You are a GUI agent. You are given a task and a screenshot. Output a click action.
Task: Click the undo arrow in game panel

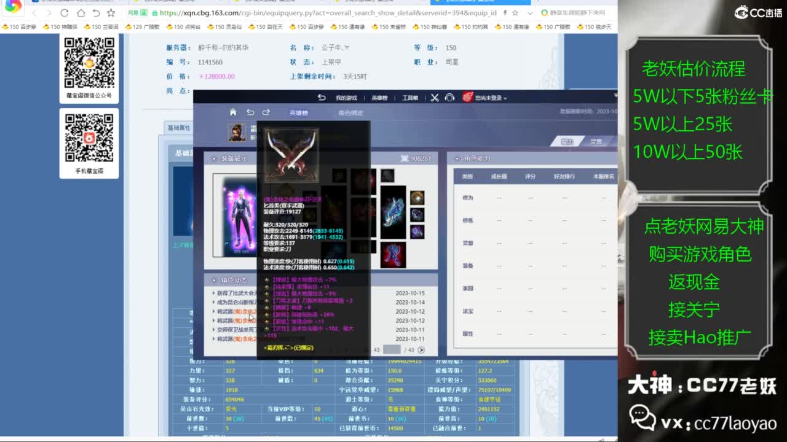(x=250, y=112)
